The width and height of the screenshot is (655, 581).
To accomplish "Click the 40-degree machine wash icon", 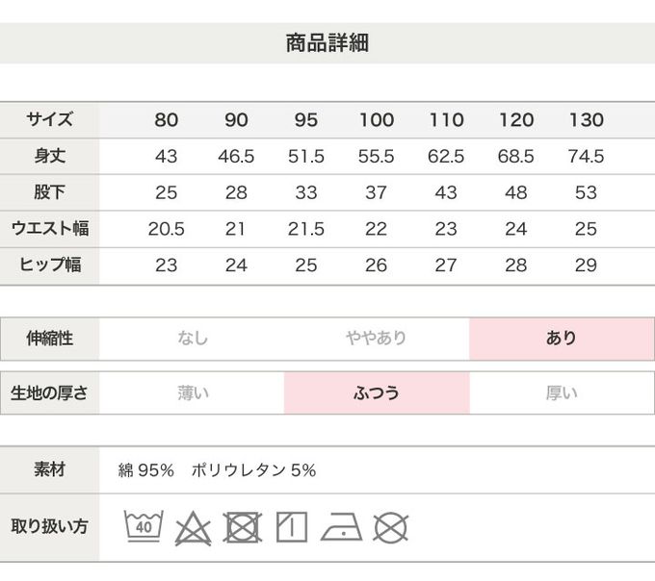I will 144,526.
